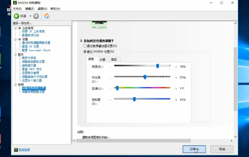
Task: Open the 系统信息 link
Action: (x=24, y=149)
